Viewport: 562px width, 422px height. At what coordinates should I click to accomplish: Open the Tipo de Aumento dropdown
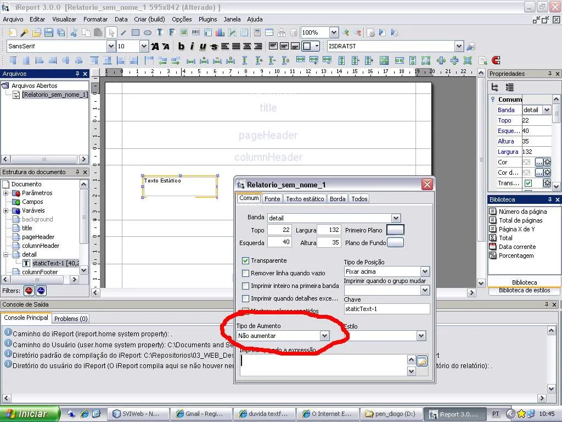coord(324,336)
